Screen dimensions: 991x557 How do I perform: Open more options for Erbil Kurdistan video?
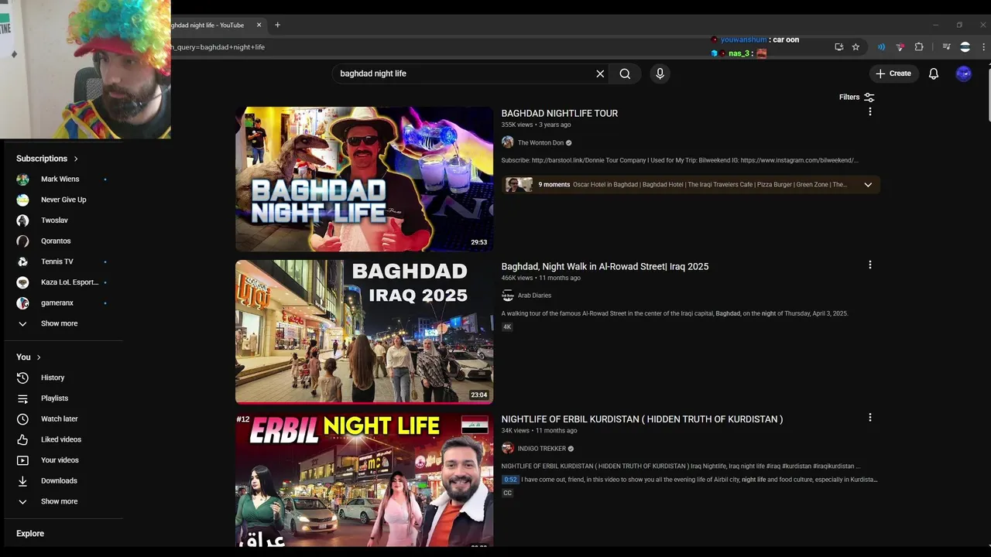pos(869,418)
